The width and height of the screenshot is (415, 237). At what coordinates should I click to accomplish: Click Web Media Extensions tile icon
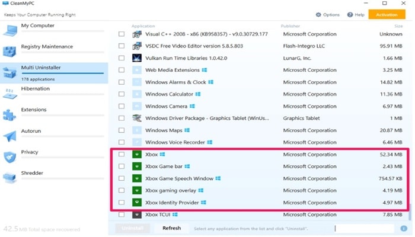click(137, 70)
